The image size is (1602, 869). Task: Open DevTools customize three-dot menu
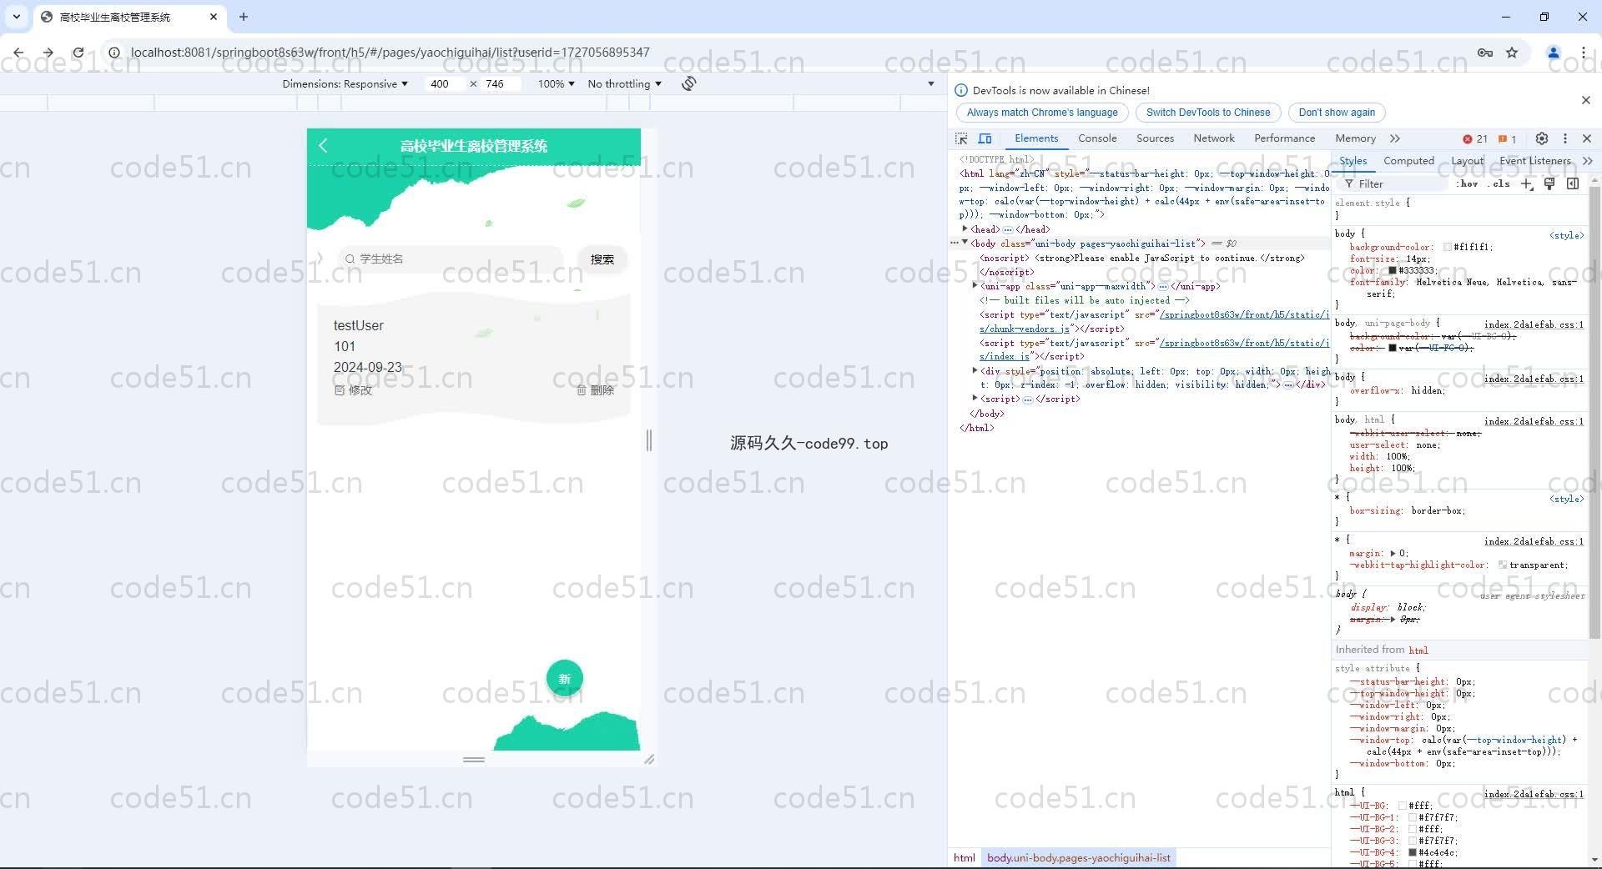click(x=1565, y=138)
